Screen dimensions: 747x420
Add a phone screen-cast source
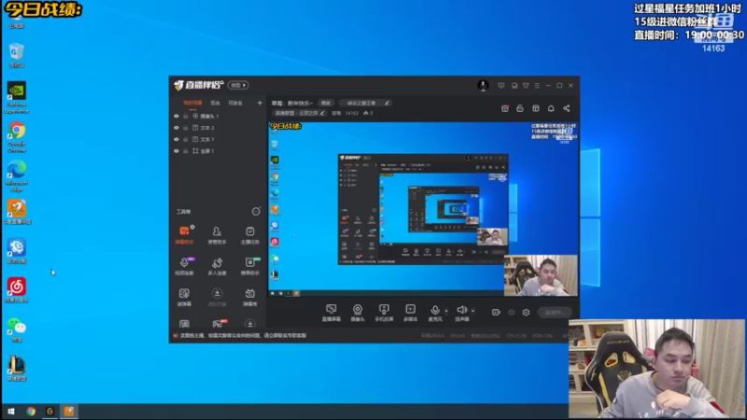coord(384,313)
